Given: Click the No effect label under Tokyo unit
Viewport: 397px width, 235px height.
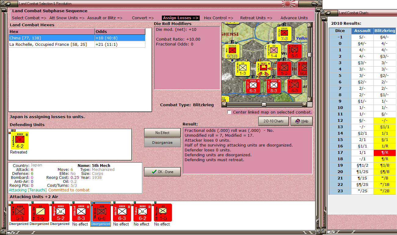Looking at the screenshot, I should tap(141, 224).
